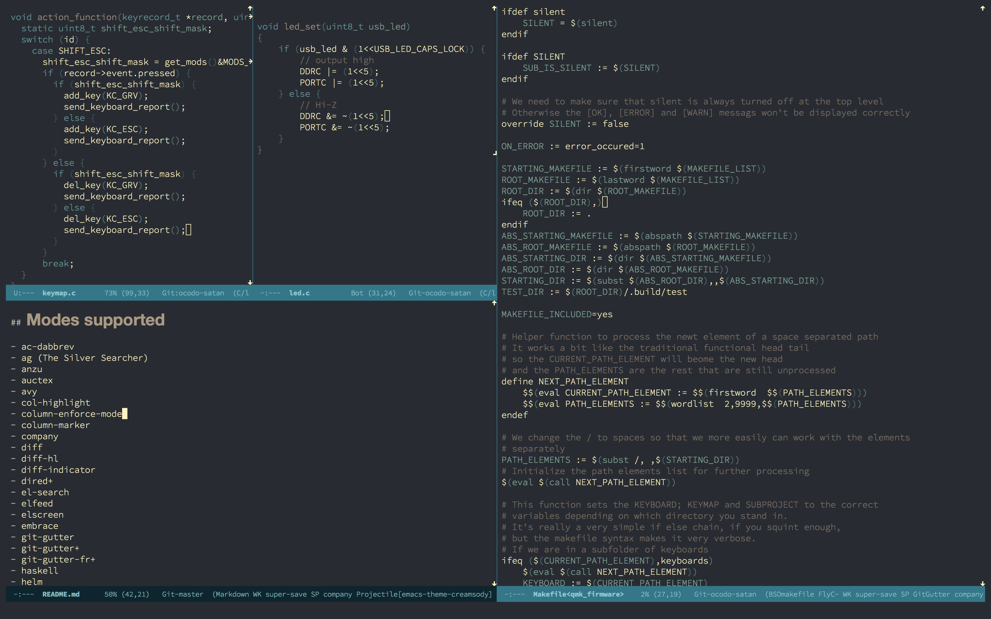Viewport: 991px width, 619px height.
Task: Click the up-arrow fringe indicator above Modes supported heading
Action: (494, 303)
